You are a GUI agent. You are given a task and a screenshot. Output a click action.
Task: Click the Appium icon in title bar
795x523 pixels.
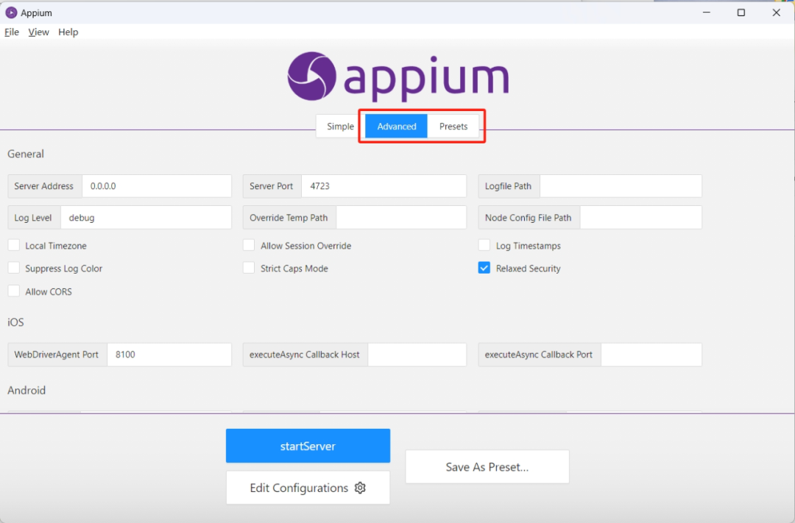pyautogui.click(x=10, y=13)
